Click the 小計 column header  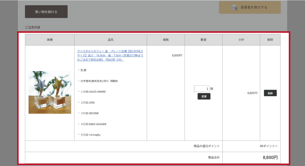coord(241,40)
